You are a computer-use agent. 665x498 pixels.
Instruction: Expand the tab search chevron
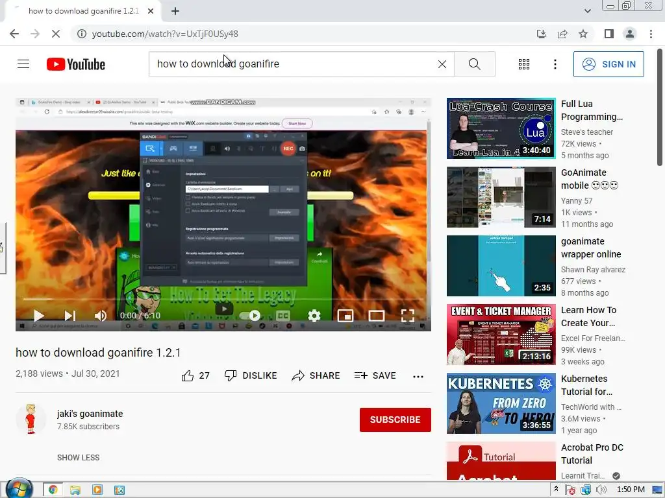tap(587, 11)
